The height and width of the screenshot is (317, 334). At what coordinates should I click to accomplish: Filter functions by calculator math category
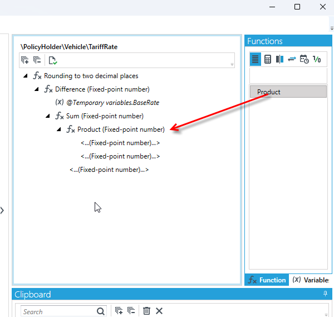click(x=268, y=59)
